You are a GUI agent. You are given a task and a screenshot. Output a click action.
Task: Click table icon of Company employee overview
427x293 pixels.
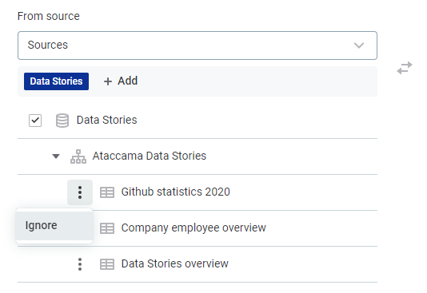[x=107, y=228]
